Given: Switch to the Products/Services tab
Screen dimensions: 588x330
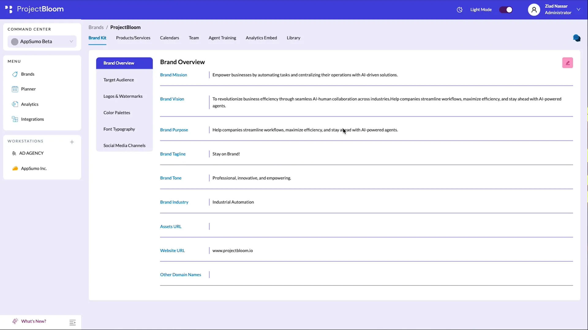Looking at the screenshot, I should click(x=133, y=38).
